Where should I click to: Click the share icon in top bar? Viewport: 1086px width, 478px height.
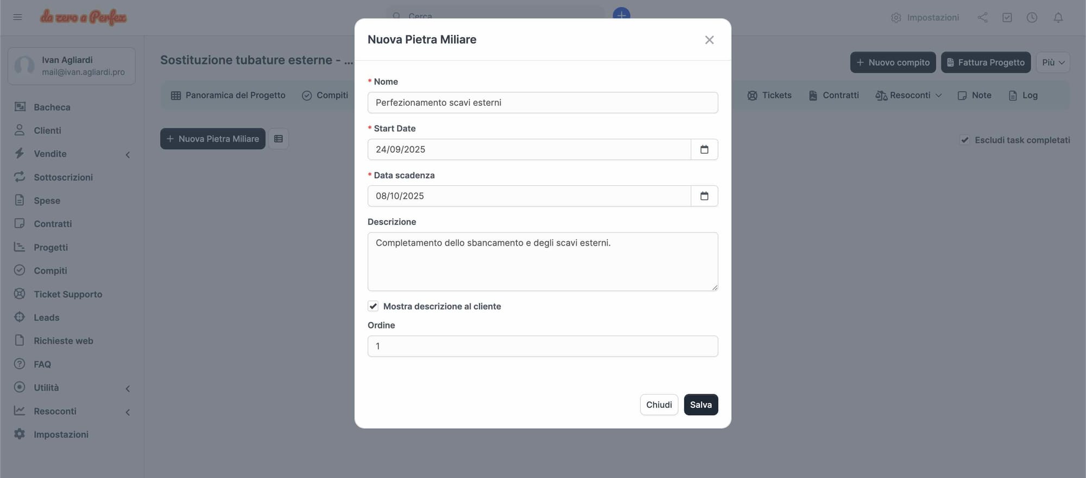pos(982,17)
